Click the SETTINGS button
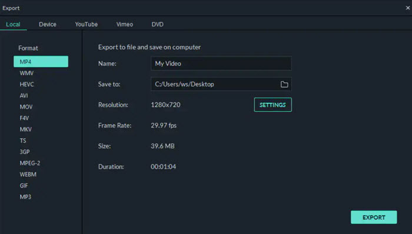 tap(273, 105)
